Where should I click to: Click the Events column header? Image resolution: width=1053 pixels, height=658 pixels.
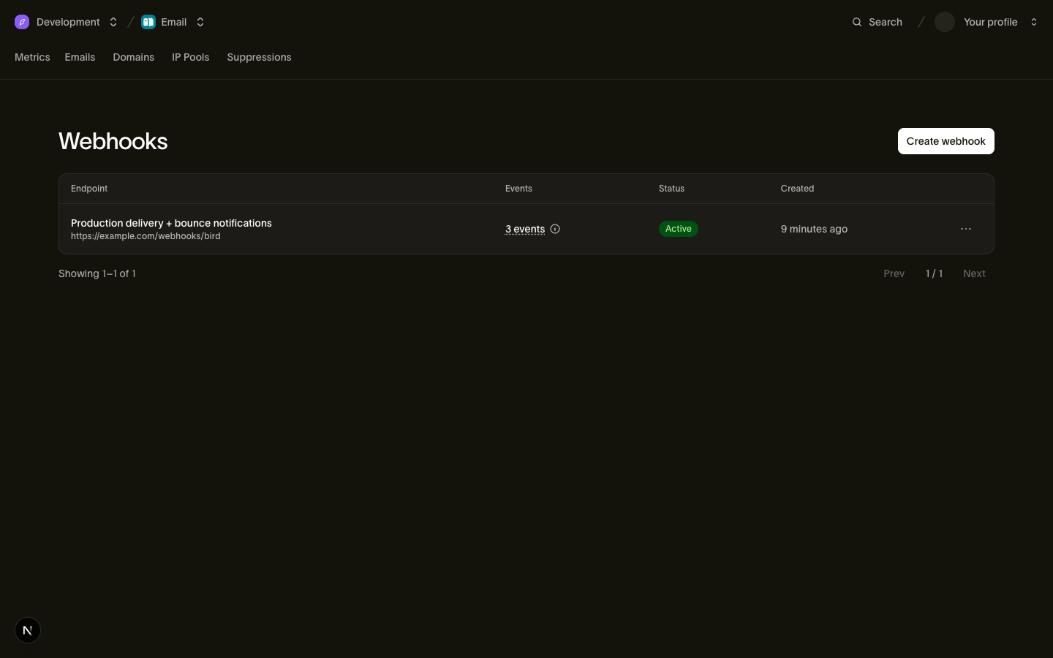tap(518, 189)
